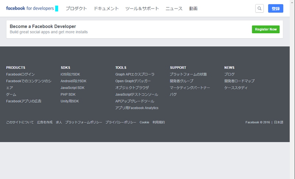
Task: Click the search magnifier icon
Action: 259,8
